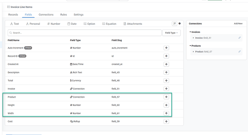Click the move handle for Cost row
The width and height of the screenshot is (248, 135).
click(166, 121)
